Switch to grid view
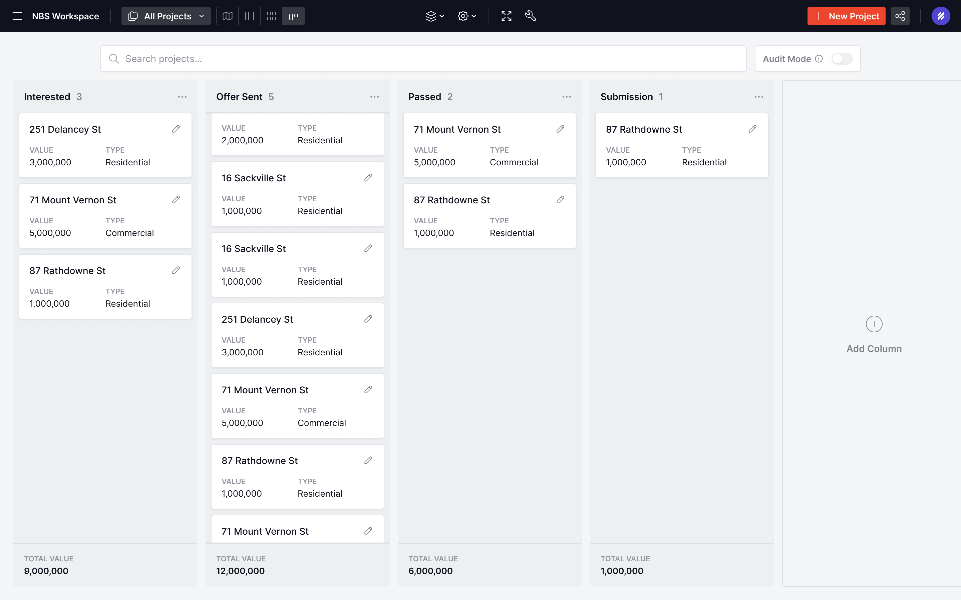Screen dimensions: 961x600 (x=272, y=16)
